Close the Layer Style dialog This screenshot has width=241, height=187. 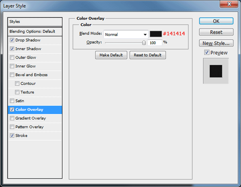coord(229,4)
